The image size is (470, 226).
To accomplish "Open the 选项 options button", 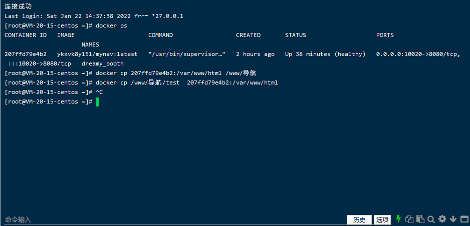I will [x=382, y=219].
